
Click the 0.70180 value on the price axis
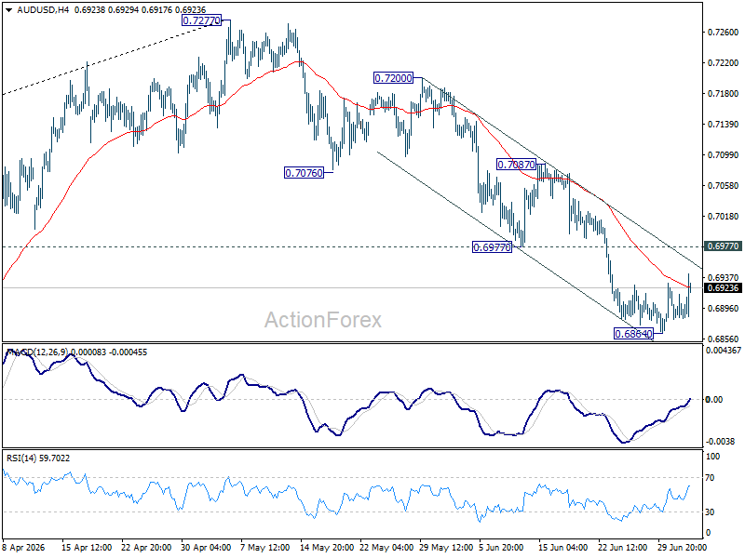tap(724, 217)
